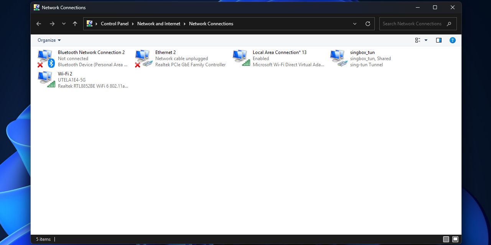Image resolution: width=491 pixels, height=245 pixels.
Task: Expand the change view options arrow
Action: click(426, 40)
